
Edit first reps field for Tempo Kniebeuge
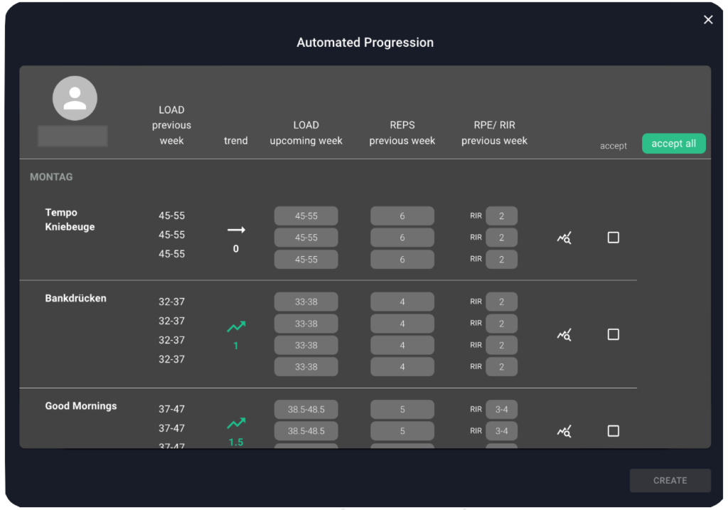click(402, 216)
